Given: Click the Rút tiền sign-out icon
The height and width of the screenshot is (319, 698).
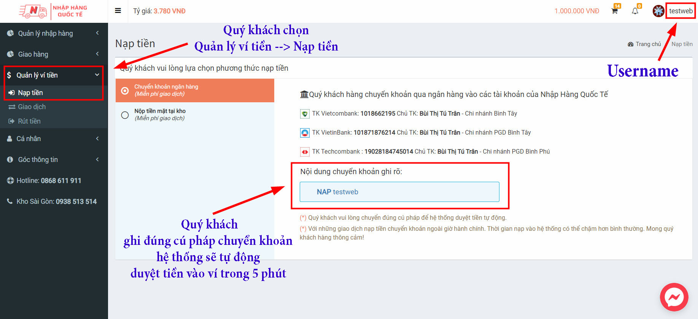Looking at the screenshot, I should pos(11,121).
